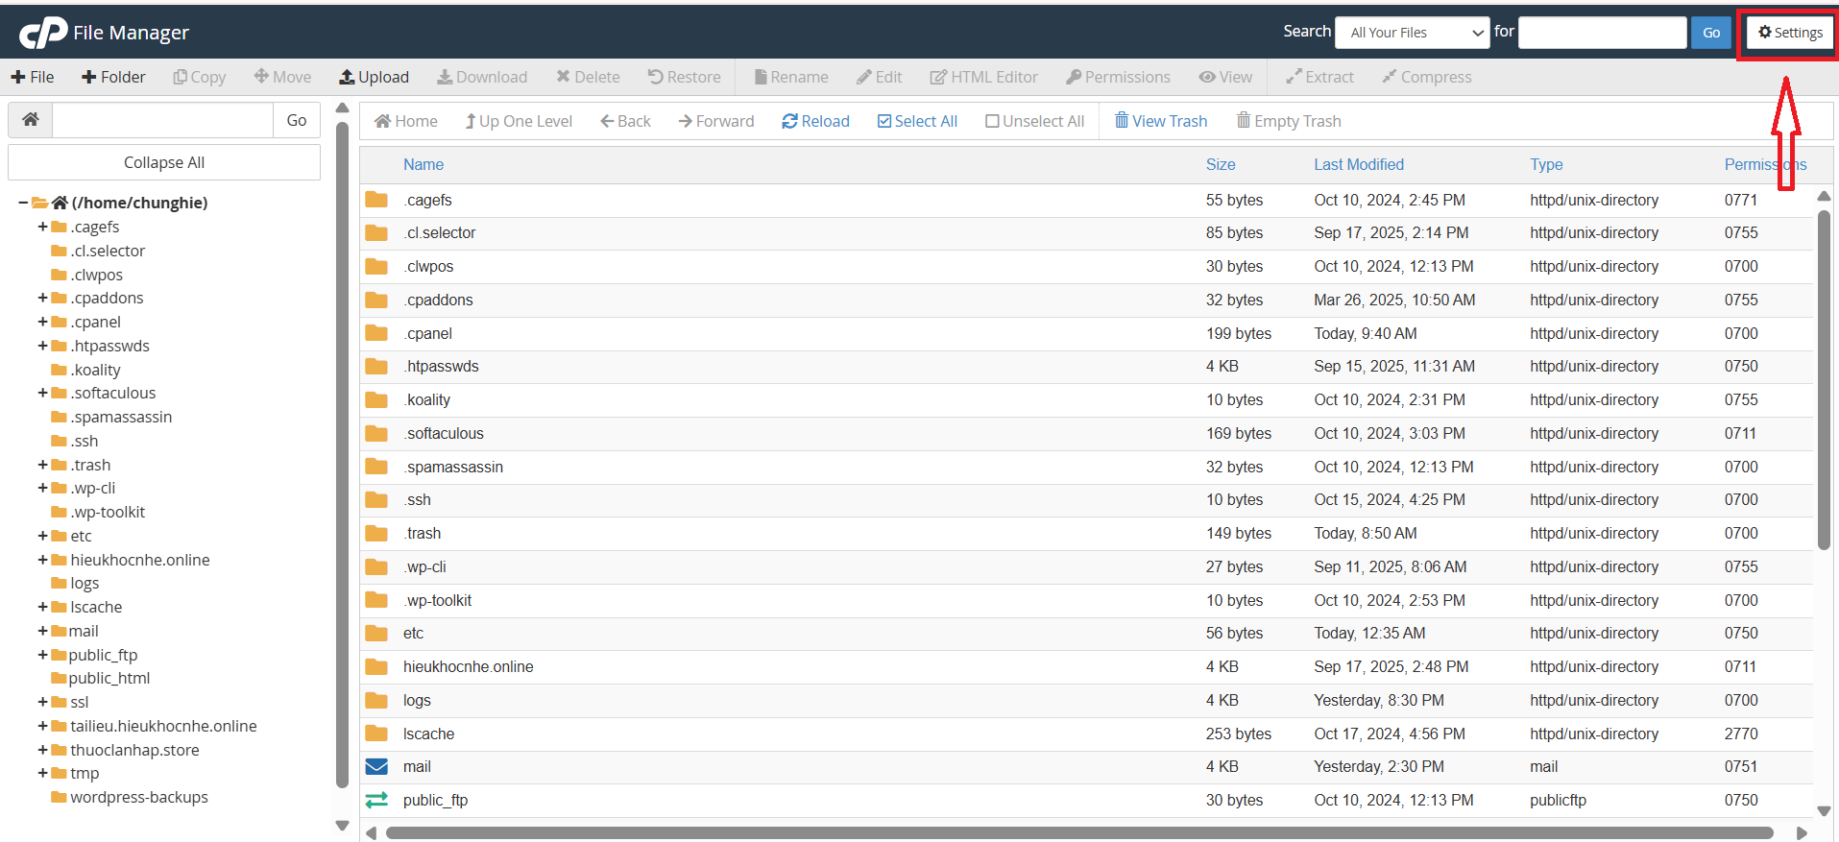Open View Trash
The width and height of the screenshot is (1839, 842).
click(1160, 121)
